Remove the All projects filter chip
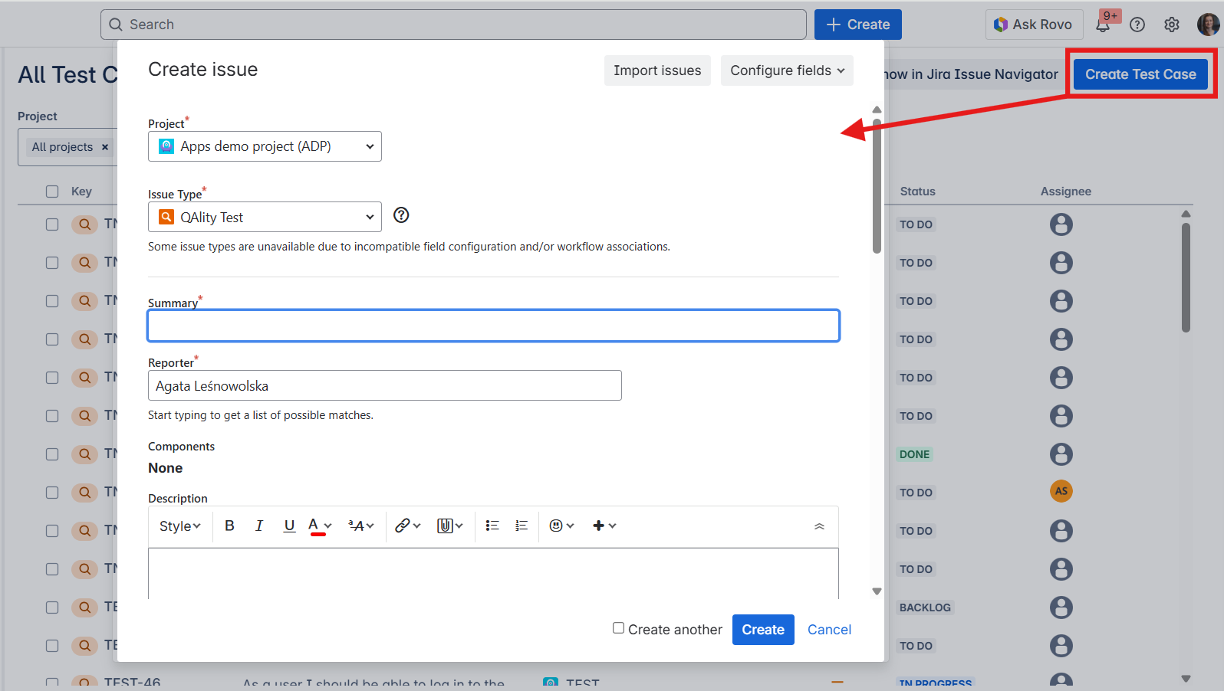This screenshot has height=691, width=1224. tap(105, 147)
